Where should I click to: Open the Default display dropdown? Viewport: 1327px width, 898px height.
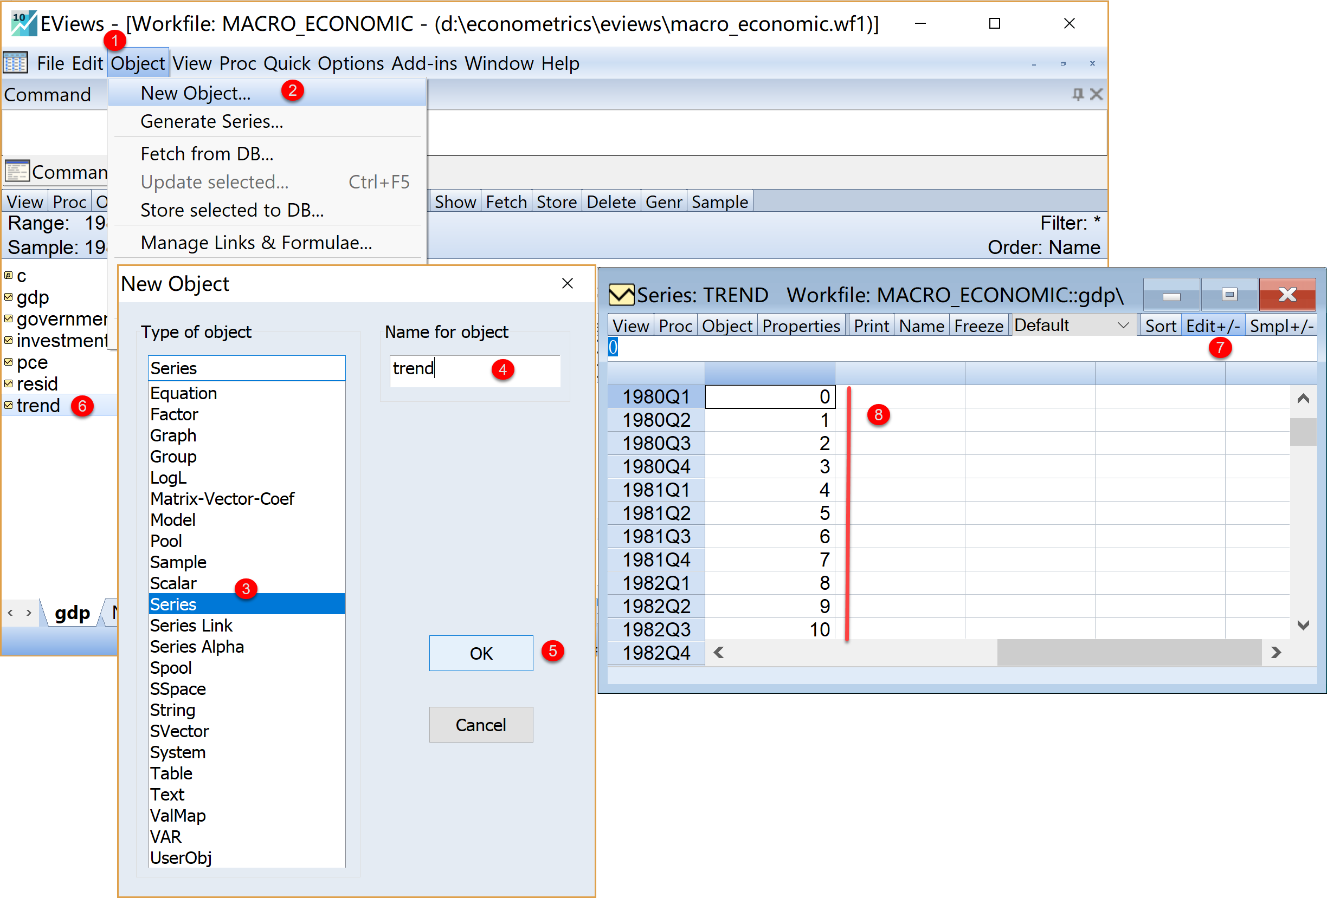pos(1123,326)
